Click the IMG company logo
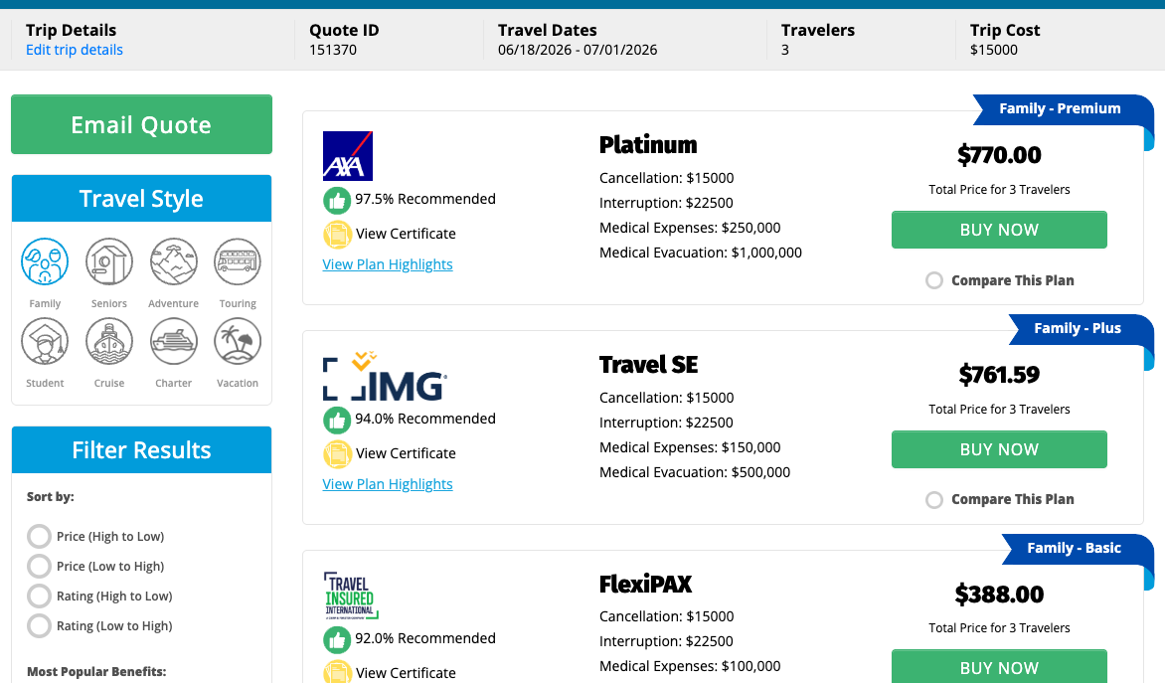This screenshot has width=1165, height=683. coord(385,378)
